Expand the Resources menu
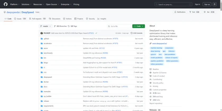This screenshot has width=222, height=111. coord(39,5)
